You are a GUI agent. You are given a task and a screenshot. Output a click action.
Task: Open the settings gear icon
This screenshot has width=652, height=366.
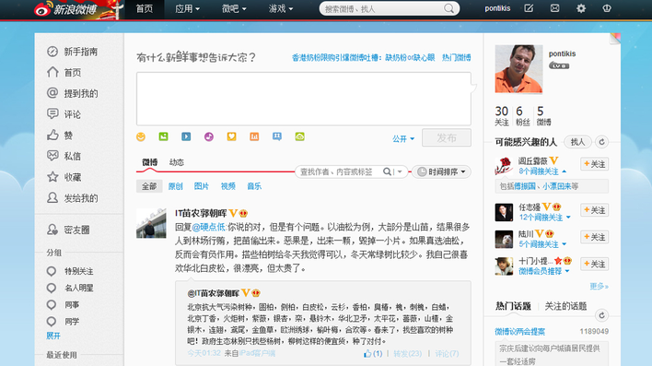[581, 8]
